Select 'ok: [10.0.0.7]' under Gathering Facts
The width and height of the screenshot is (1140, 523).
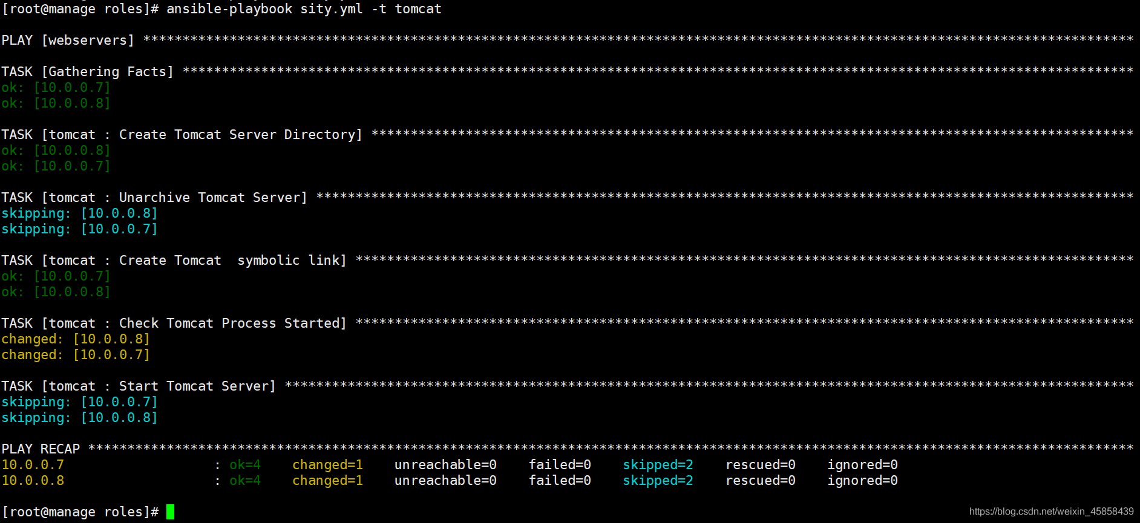(x=56, y=88)
